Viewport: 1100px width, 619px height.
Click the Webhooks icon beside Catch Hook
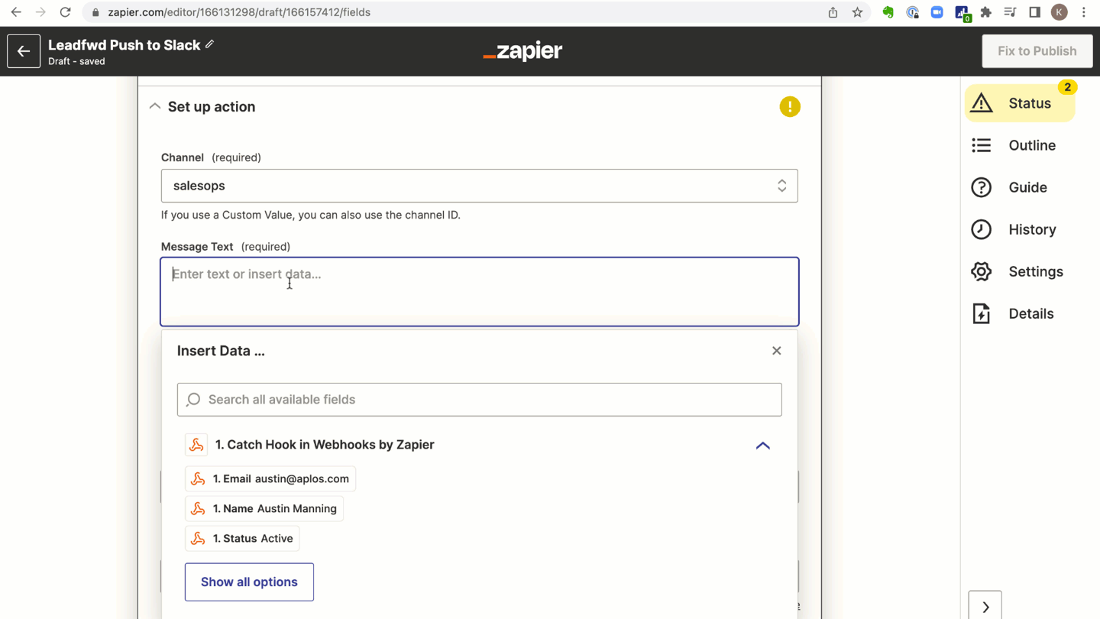point(196,445)
